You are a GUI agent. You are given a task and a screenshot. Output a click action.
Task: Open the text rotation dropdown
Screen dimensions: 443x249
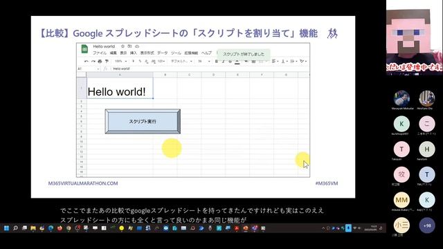[x=303, y=62]
